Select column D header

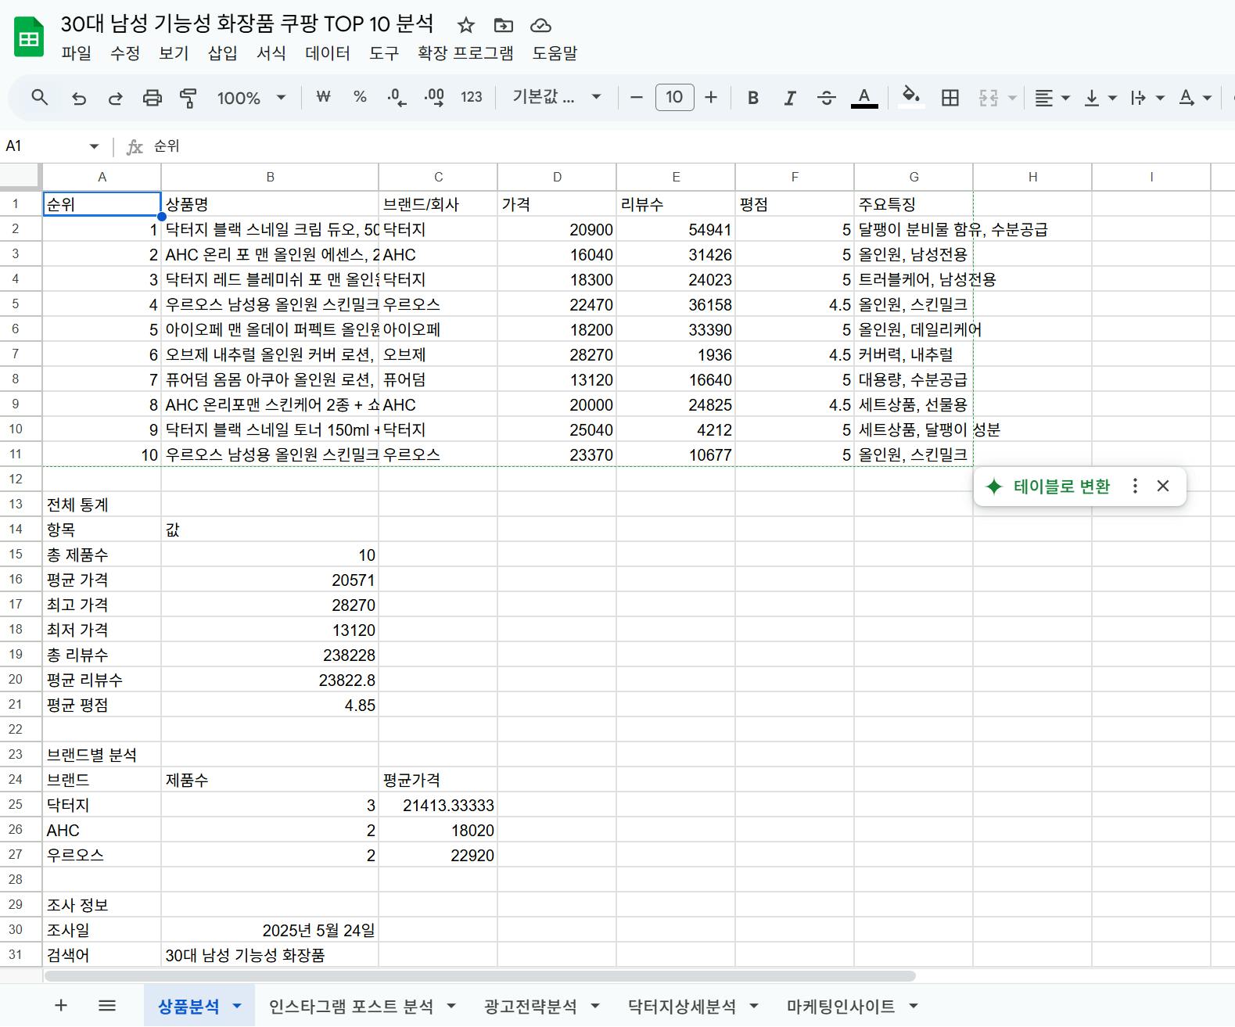click(x=557, y=177)
